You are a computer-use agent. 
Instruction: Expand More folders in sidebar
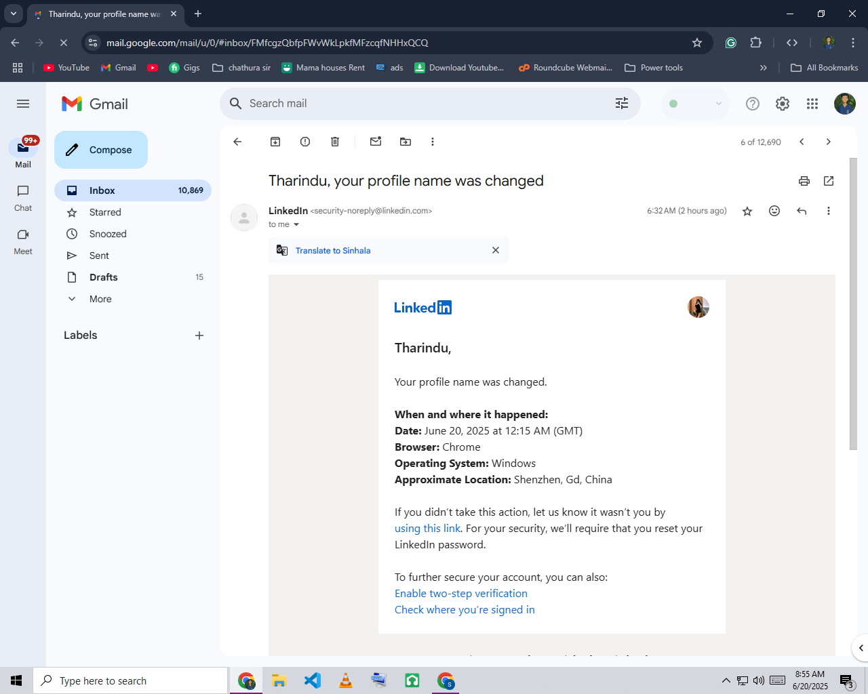coord(100,299)
